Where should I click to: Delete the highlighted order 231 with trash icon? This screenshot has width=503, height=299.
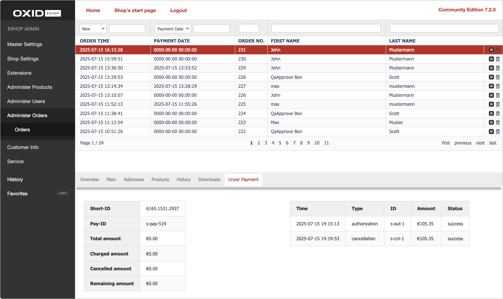pos(498,50)
